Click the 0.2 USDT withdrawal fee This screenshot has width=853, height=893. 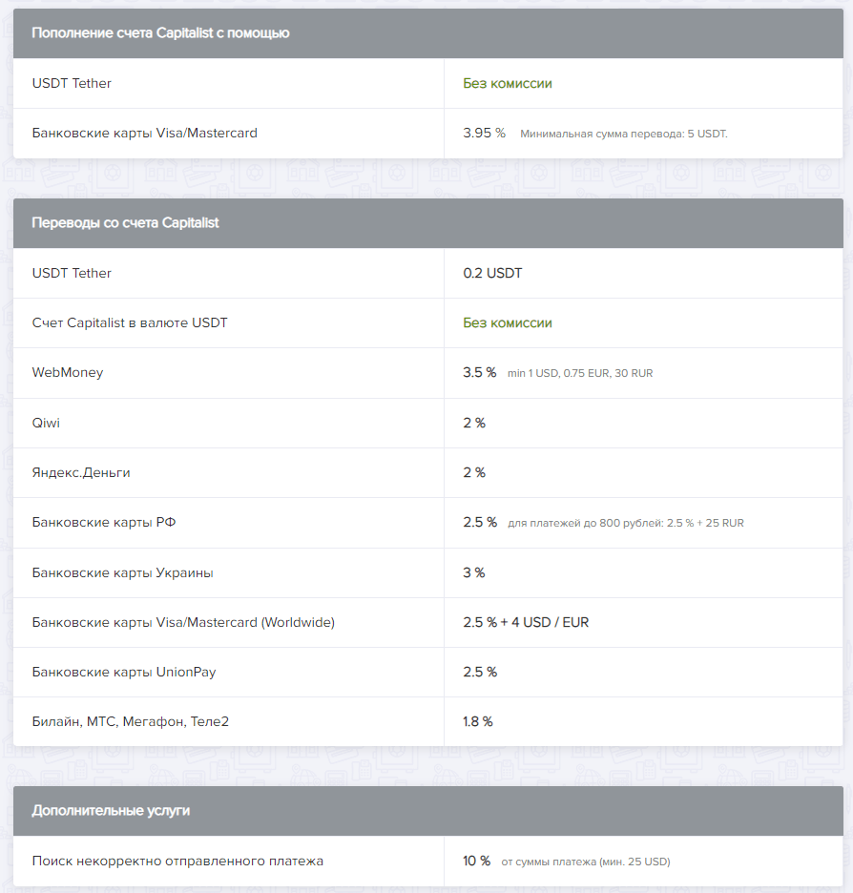[x=492, y=273]
